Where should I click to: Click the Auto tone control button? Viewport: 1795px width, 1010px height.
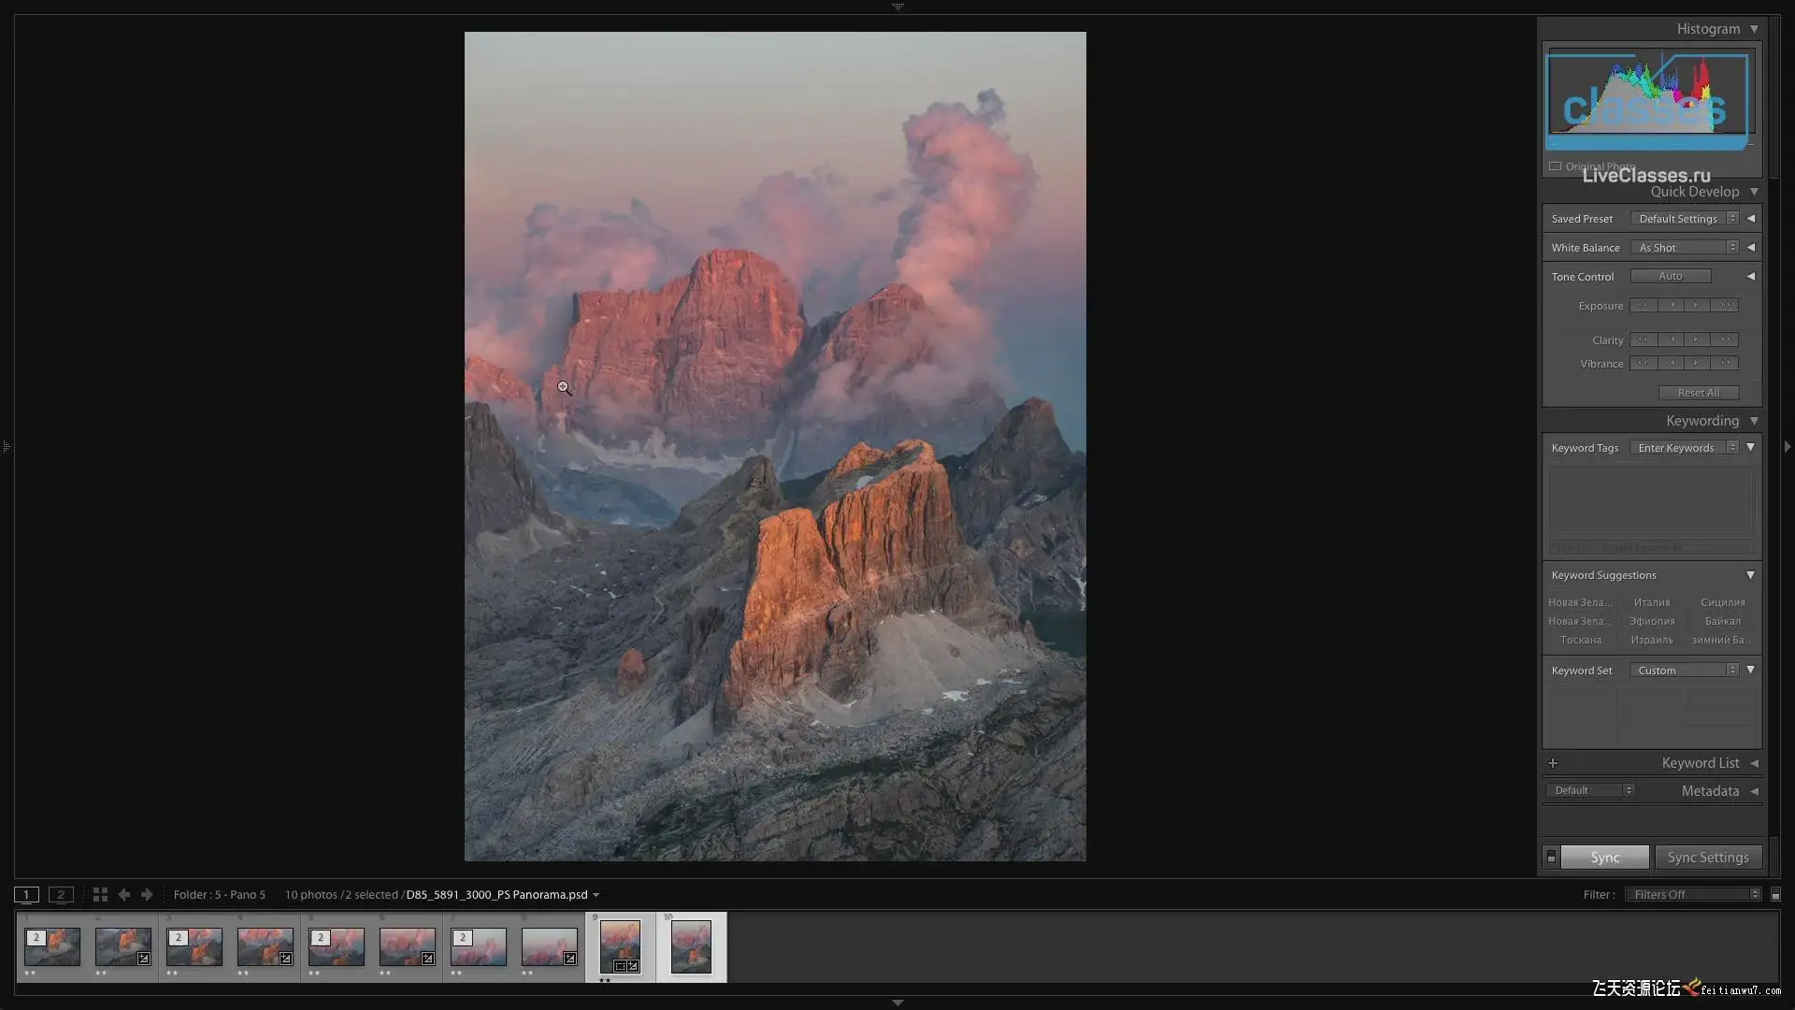point(1670,277)
